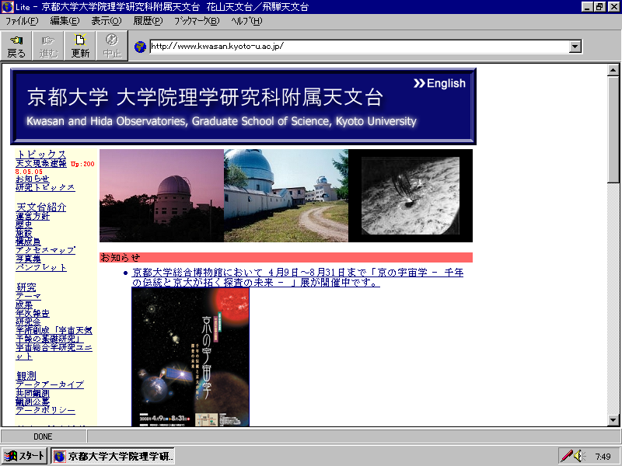Click the globe icon beside the address field
The width and height of the screenshot is (622, 466).
pyautogui.click(x=140, y=47)
